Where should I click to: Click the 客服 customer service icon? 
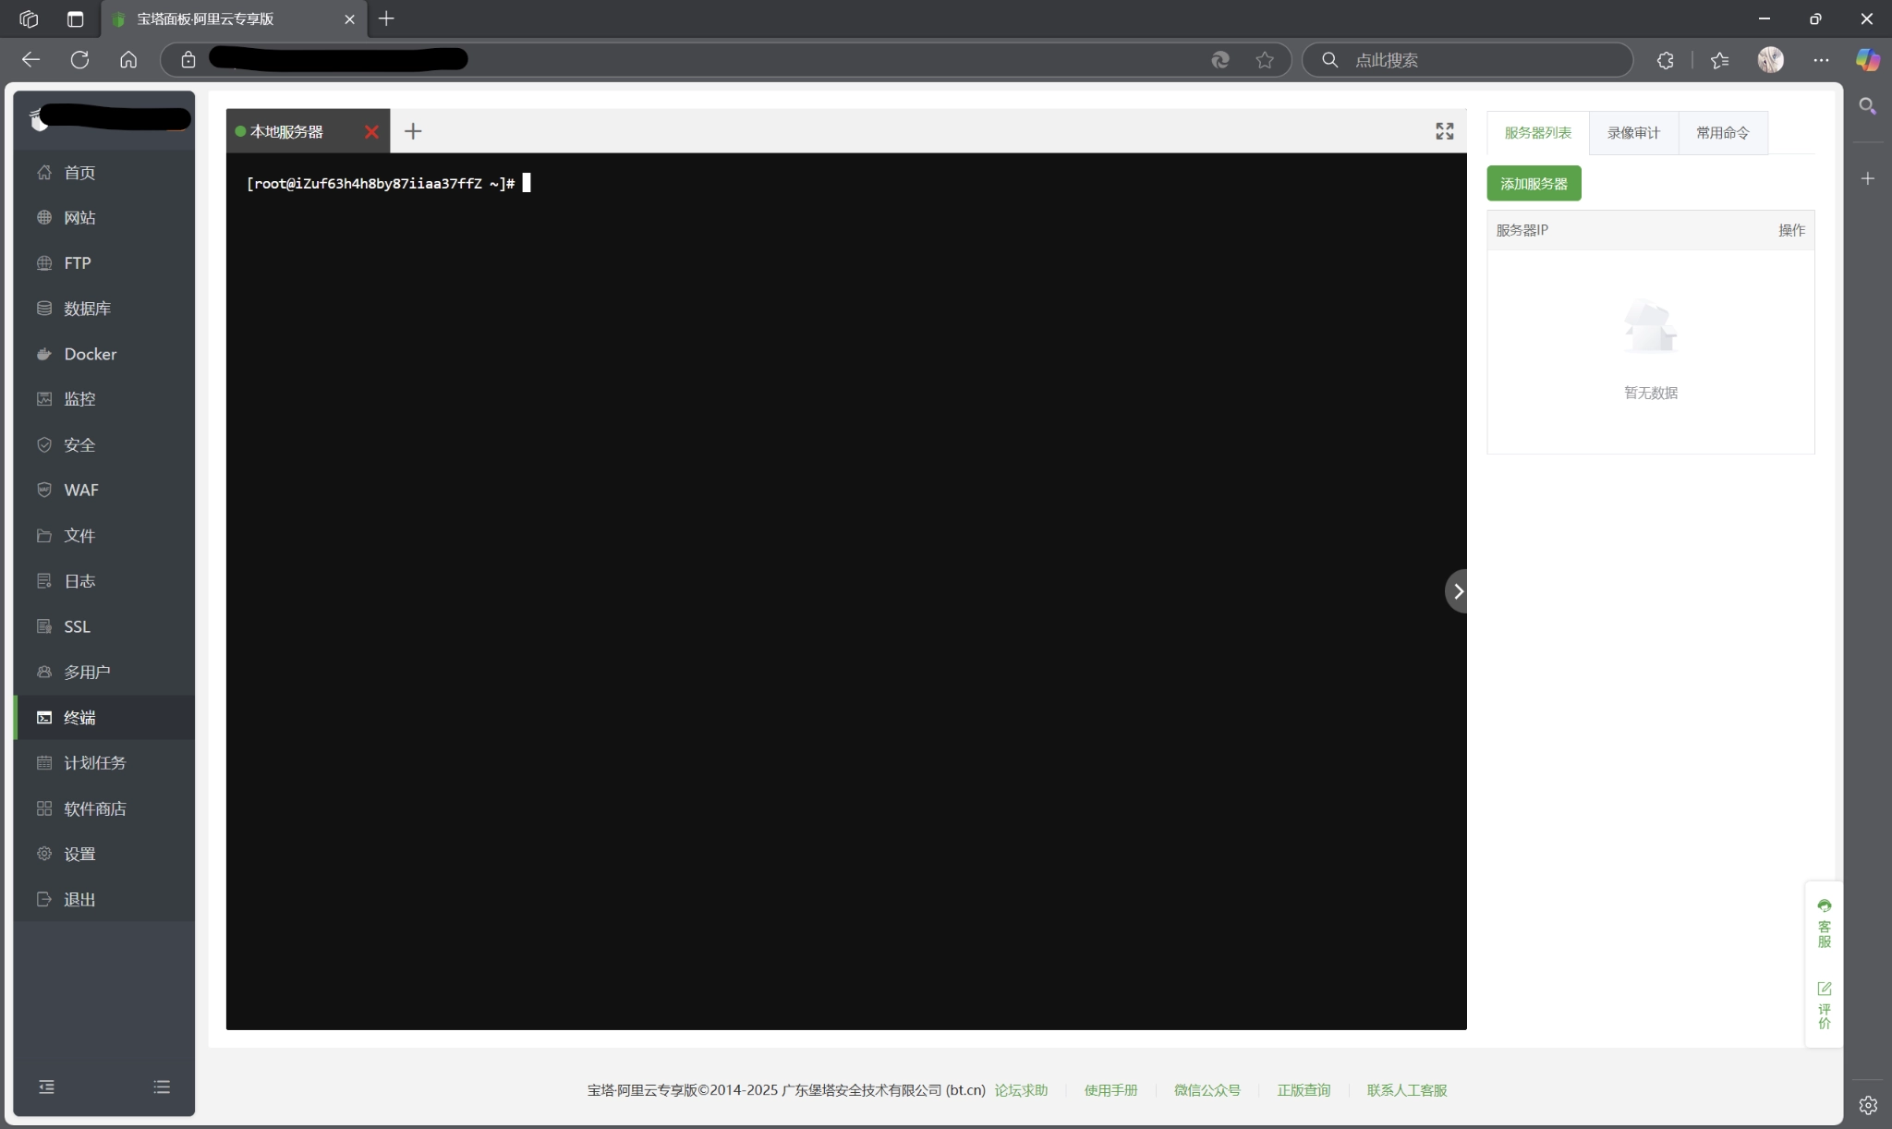coord(1824,922)
